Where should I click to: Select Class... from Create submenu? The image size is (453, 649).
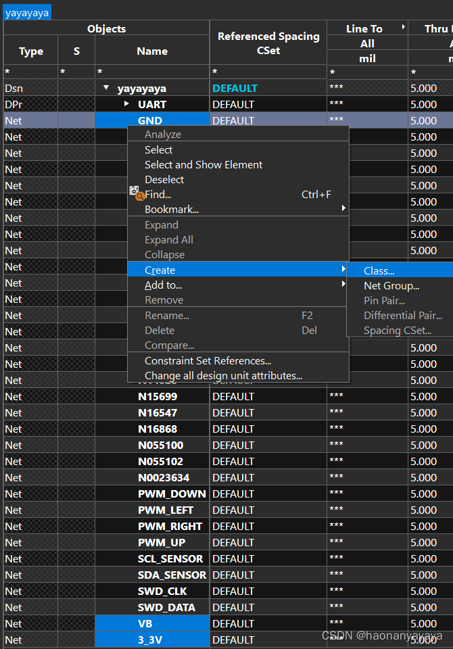pyautogui.click(x=400, y=270)
